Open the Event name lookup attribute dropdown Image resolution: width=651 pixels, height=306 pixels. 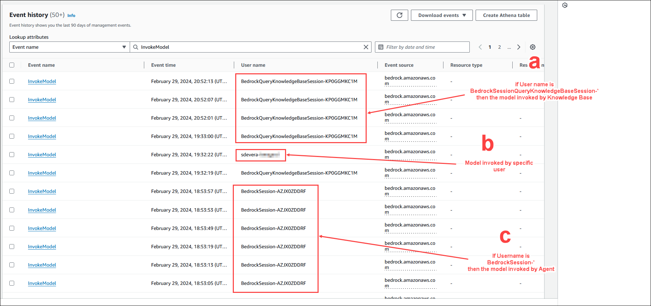pyautogui.click(x=70, y=47)
